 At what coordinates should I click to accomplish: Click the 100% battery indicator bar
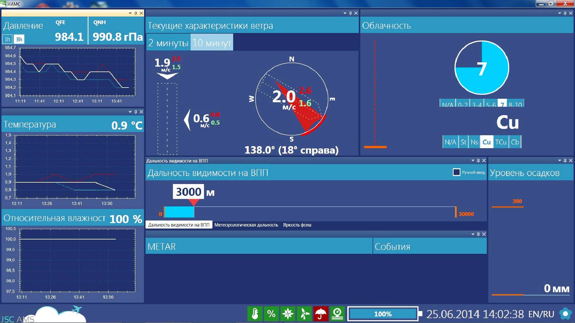[383, 314]
